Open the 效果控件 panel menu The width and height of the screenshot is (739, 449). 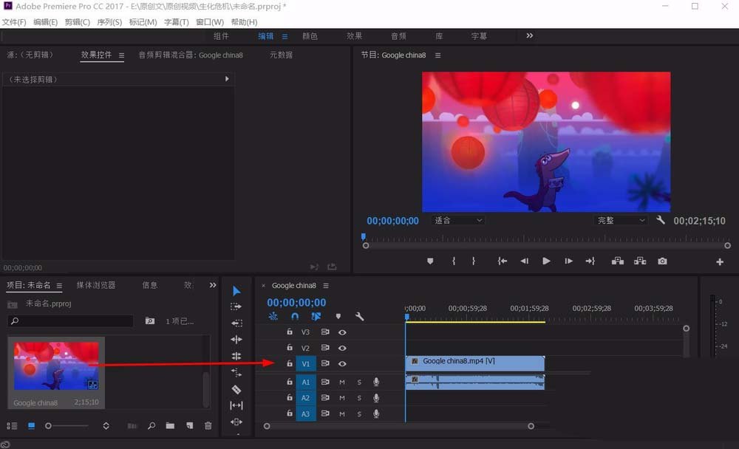[x=122, y=55]
